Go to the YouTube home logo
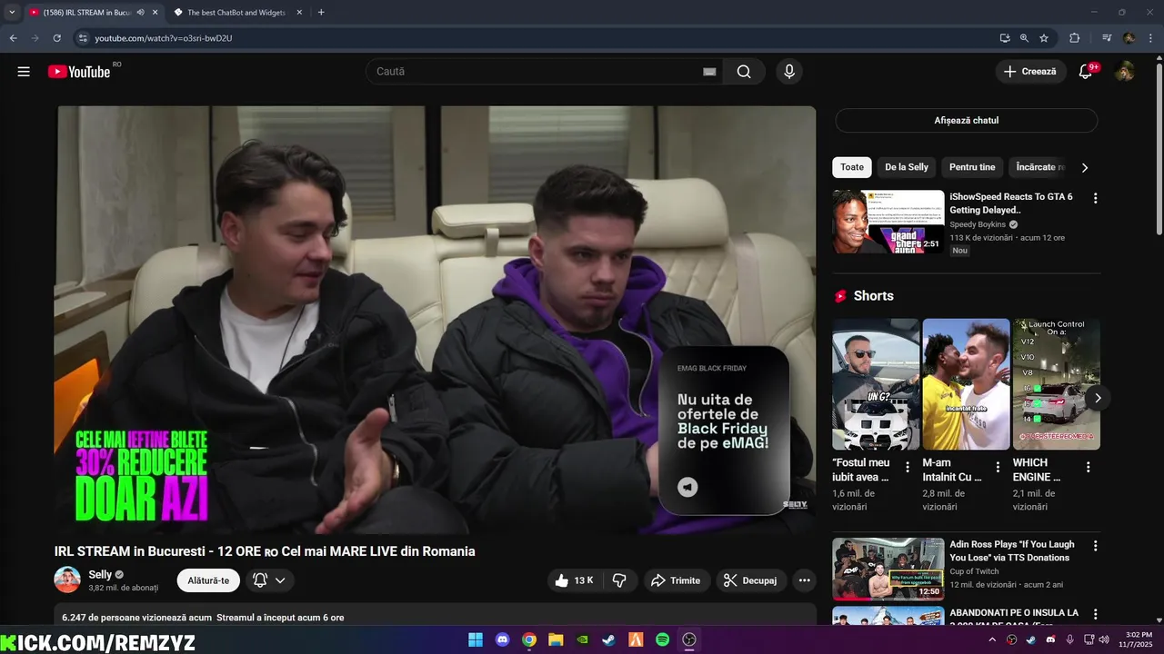 click(x=79, y=72)
